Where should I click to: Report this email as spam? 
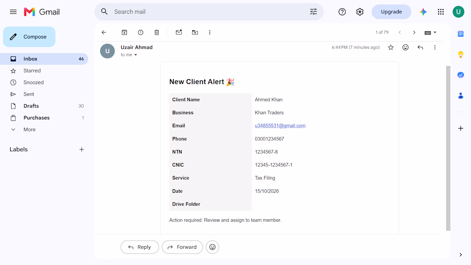point(140,33)
